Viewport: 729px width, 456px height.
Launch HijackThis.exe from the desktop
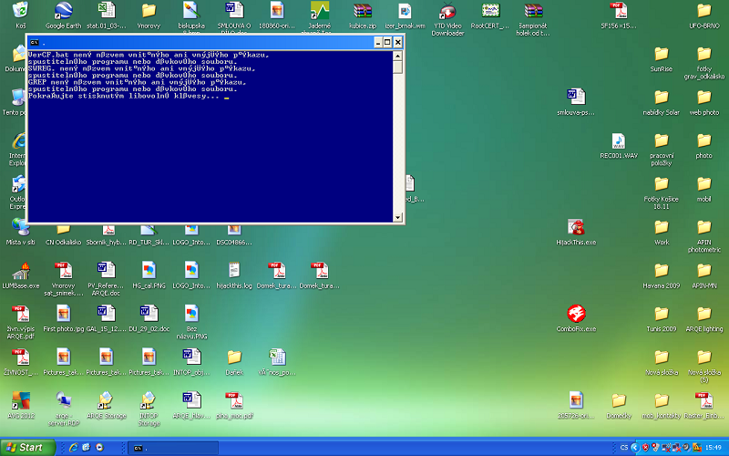(576, 228)
